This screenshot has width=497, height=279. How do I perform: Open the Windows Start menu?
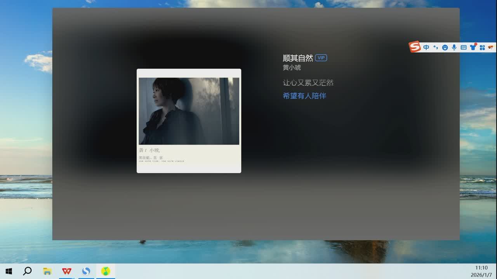[9, 271]
